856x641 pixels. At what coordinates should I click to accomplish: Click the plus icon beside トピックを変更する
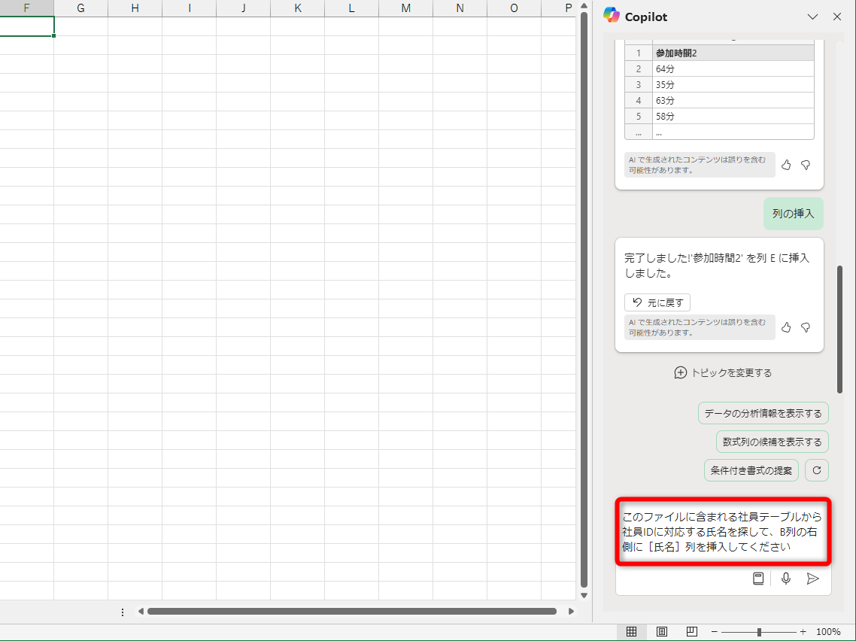[x=680, y=372]
